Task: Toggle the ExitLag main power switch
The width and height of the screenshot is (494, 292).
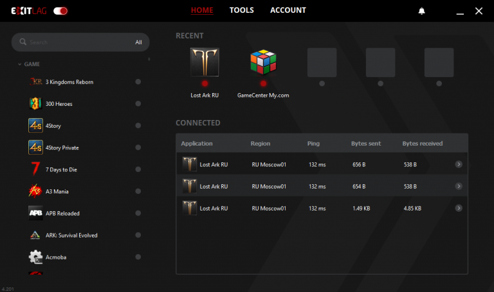Action: [x=60, y=11]
